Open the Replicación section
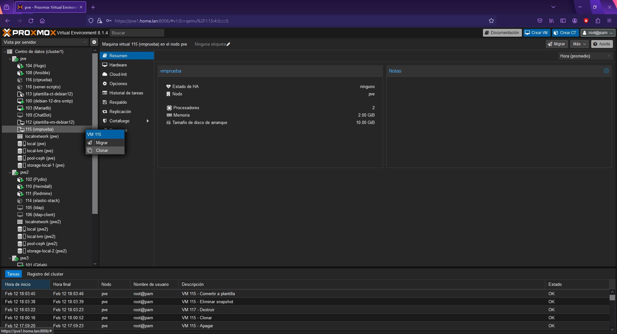 click(x=127, y=111)
